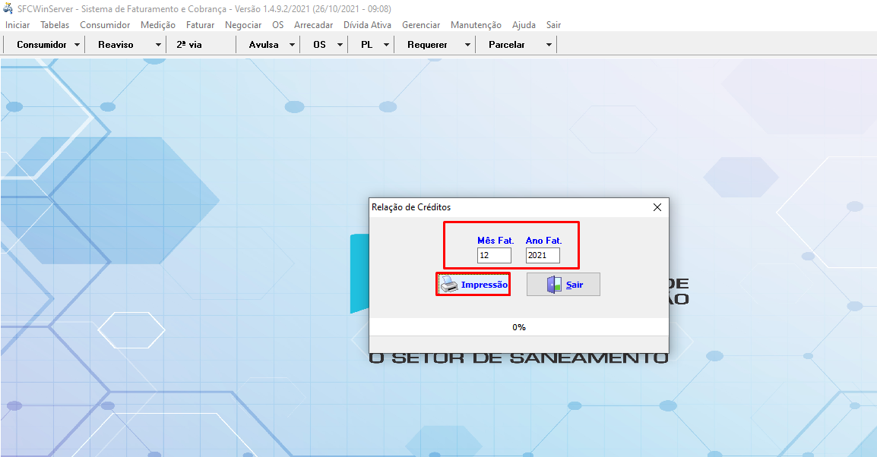Open the Faturar menu
877x457 pixels.
200,25
